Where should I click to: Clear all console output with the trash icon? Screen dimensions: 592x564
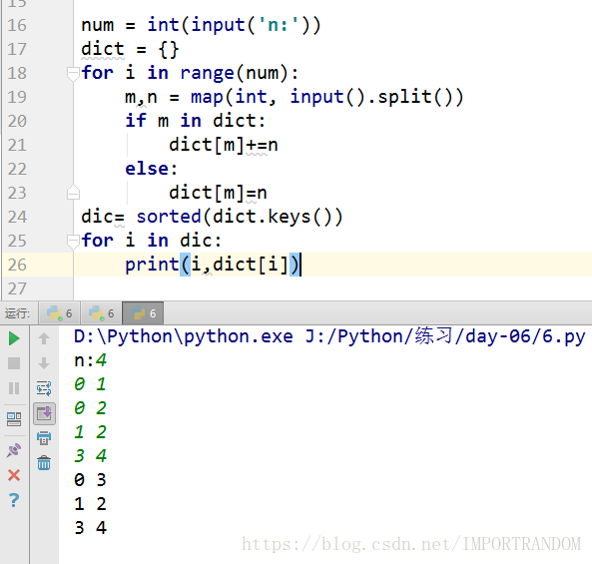[44, 463]
